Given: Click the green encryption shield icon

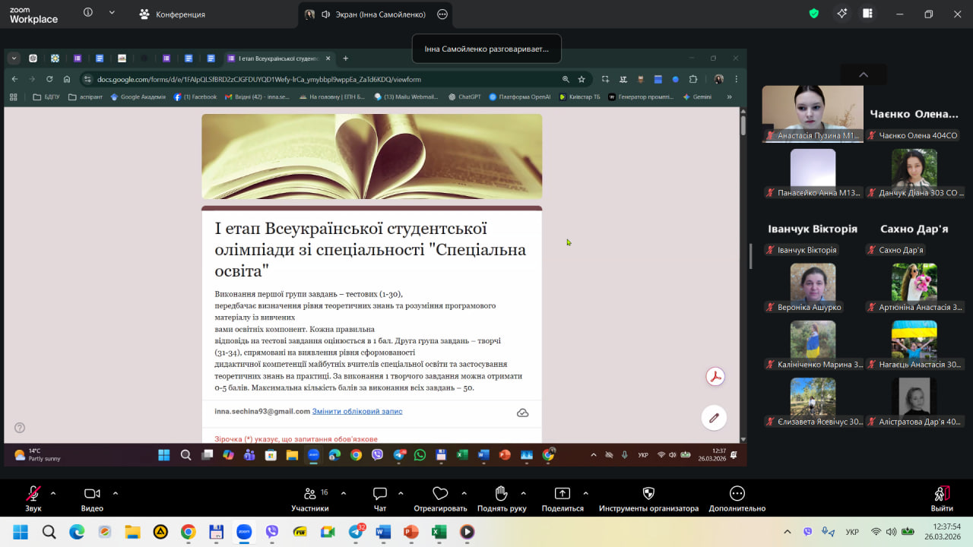Looking at the screenshot, I should [813, 14].
